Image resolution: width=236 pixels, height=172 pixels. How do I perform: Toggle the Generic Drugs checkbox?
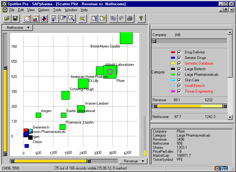coord(179,58)
